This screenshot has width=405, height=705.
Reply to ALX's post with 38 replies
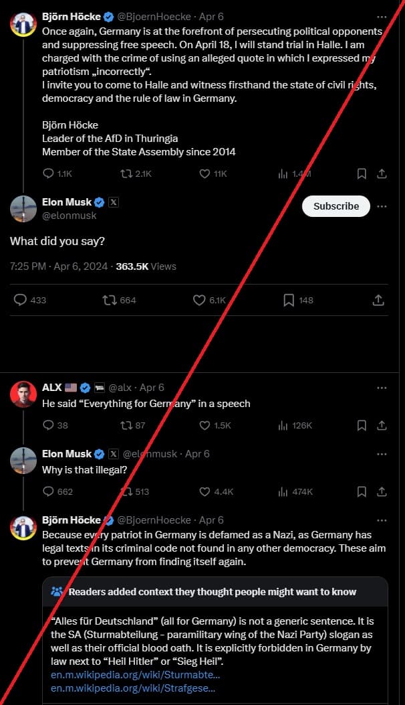tap(48, 425)
